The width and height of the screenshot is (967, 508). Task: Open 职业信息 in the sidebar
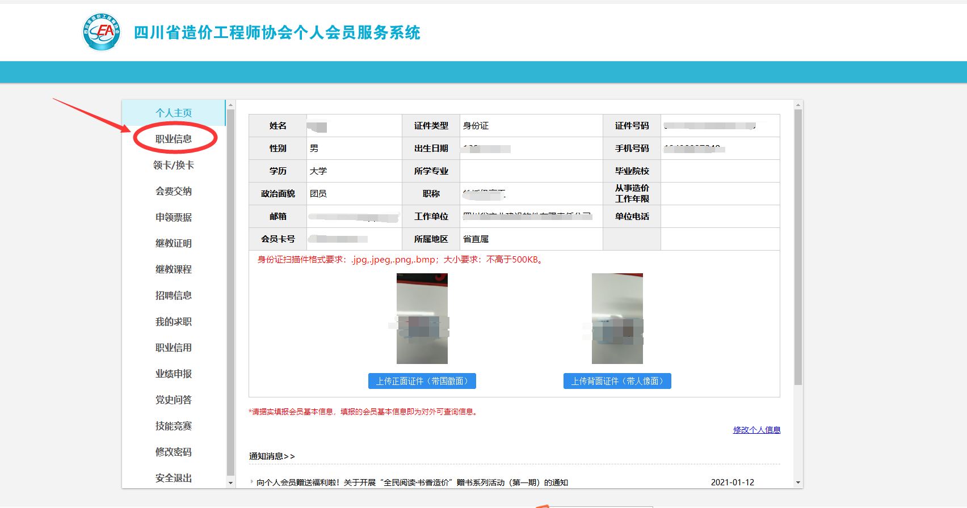pos(174,139)
